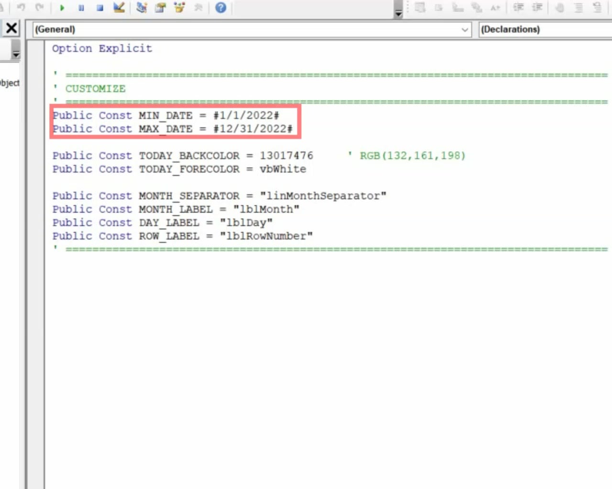Screen dimensions: 612x489
Task: Click the Indent icon on the edit toolbar
Action: coord(518,8)
